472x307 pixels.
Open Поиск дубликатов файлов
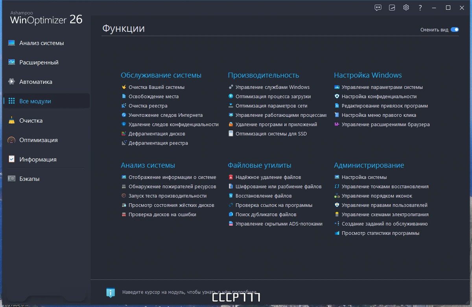(x=266, y=214)
